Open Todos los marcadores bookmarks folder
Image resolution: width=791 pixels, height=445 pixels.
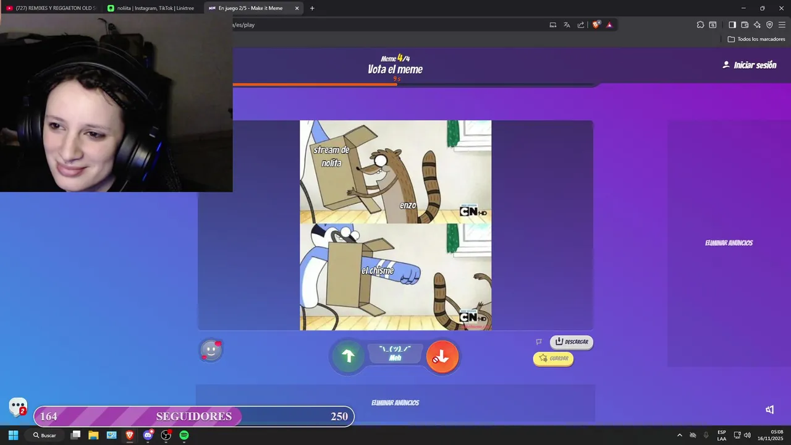click(756, 39)
